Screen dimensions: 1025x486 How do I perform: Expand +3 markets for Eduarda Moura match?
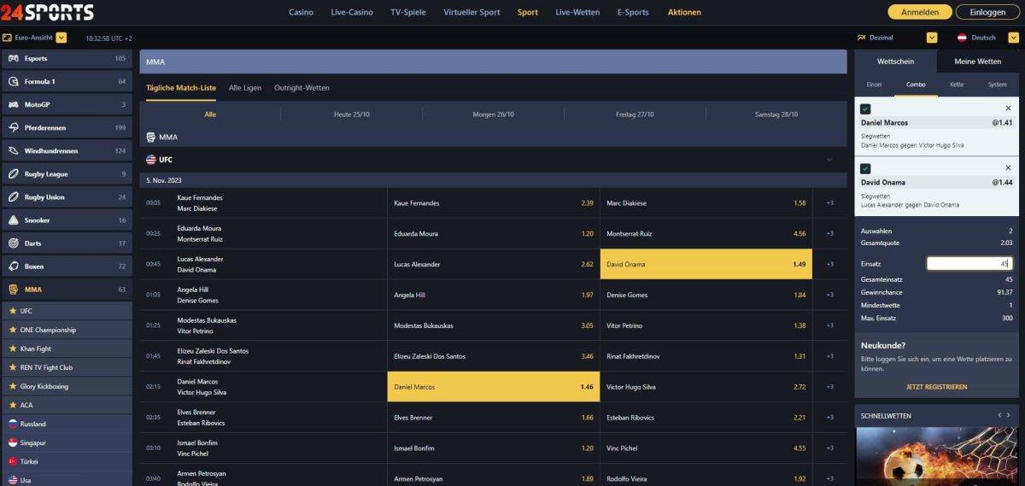tap(829, 233)
